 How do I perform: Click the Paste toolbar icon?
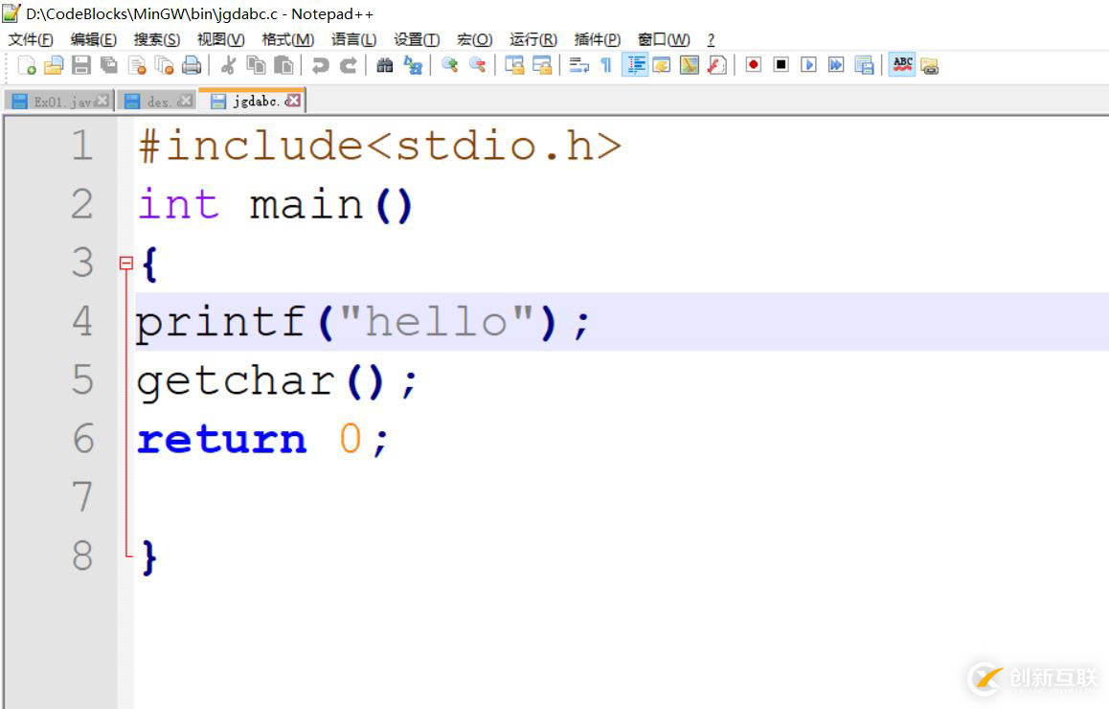pos(283,66)
